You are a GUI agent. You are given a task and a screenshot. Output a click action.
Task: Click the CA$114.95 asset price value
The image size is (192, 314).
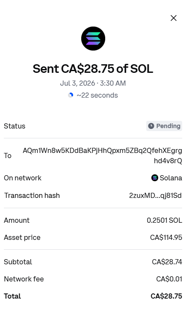point(166,237)
